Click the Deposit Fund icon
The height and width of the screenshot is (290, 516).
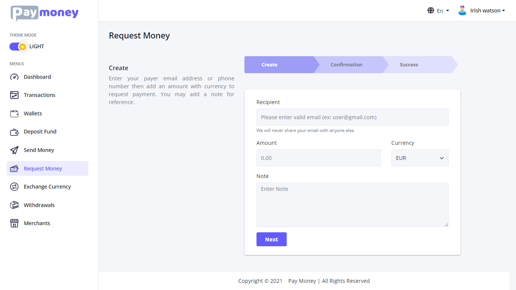pyautogui.click(x=14, y=132)
